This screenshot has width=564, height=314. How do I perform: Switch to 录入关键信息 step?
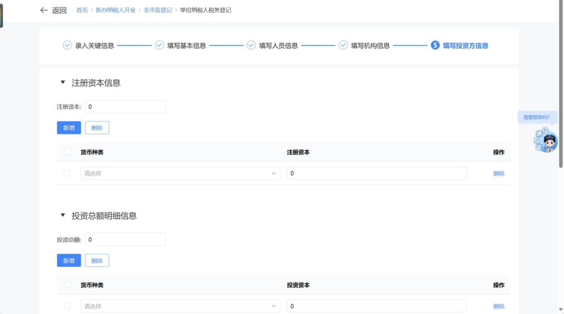click(95, 45)
